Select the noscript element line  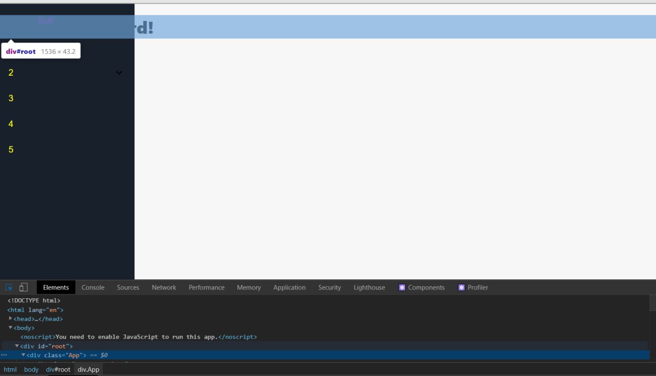138,337
